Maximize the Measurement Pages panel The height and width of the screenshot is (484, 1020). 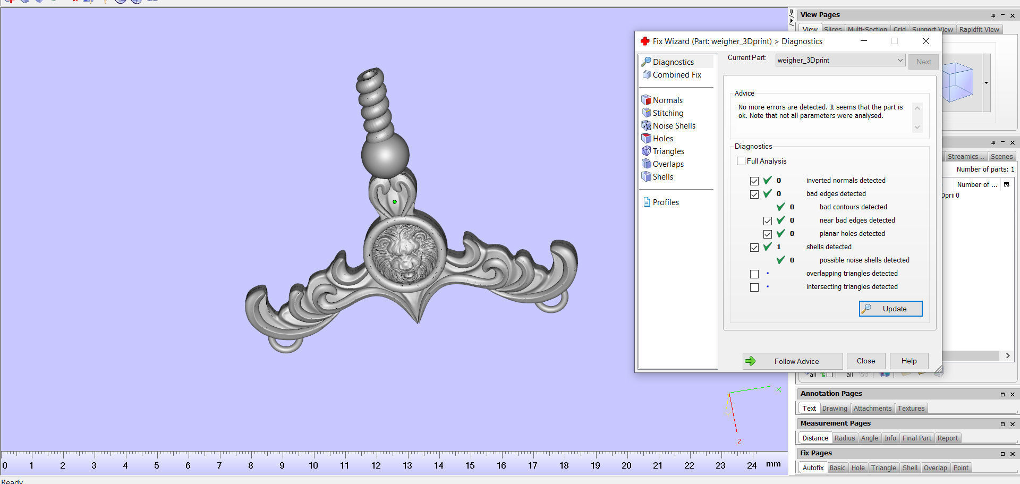pos(1002,424)
